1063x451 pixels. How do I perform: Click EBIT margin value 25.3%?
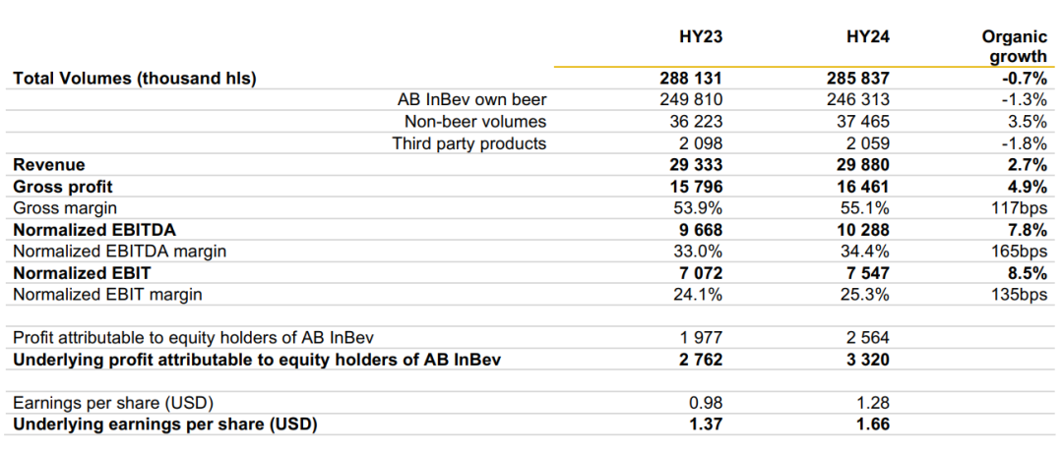866,295
